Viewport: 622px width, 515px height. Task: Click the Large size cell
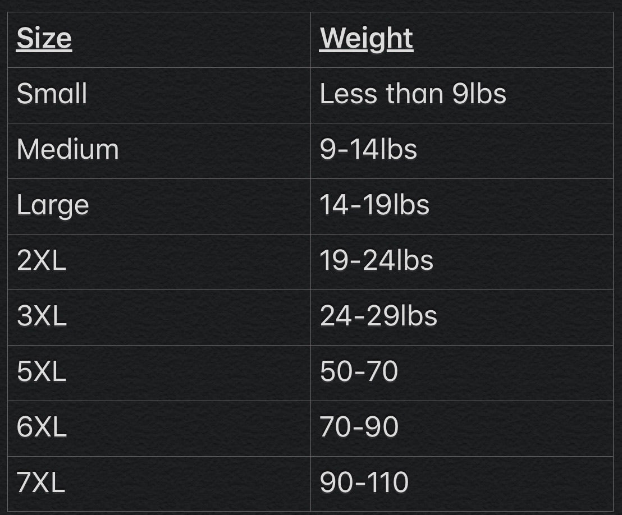(x=159, y=206)
